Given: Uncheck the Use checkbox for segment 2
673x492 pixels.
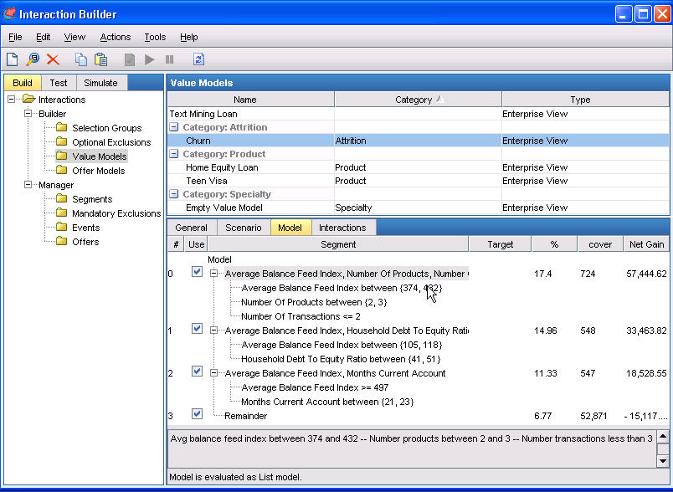Looking at the screenshot, I should (197, 372).
